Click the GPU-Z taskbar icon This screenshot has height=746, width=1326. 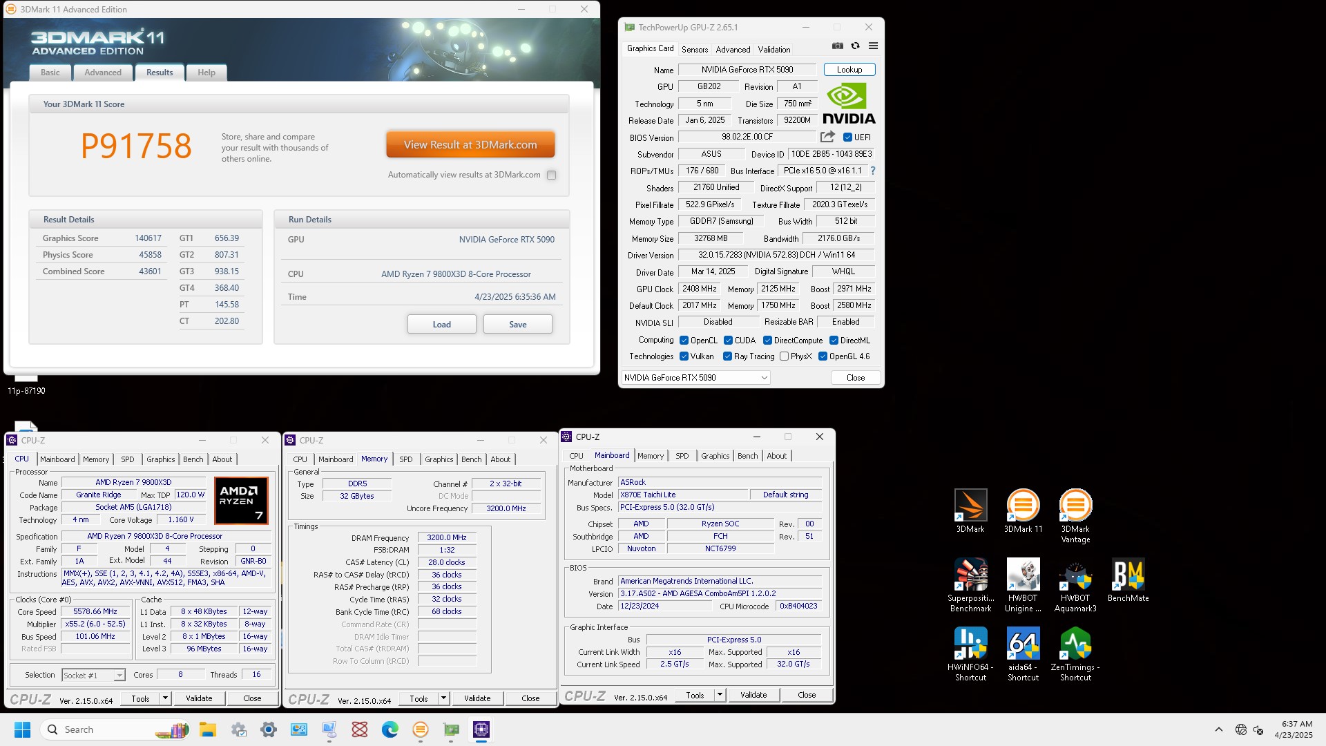point(451,729)
